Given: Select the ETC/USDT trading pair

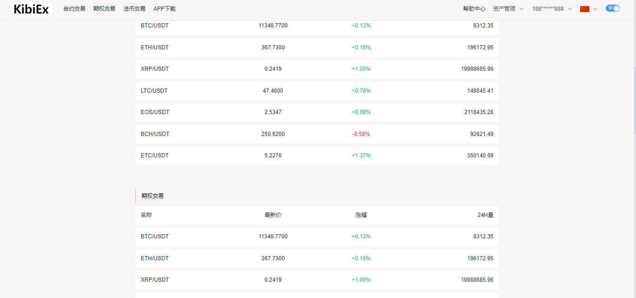Looking at the screenshot, I should pos(317,156).
